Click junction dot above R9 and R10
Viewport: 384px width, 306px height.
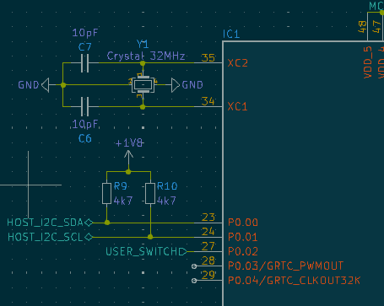click(128, 172)
